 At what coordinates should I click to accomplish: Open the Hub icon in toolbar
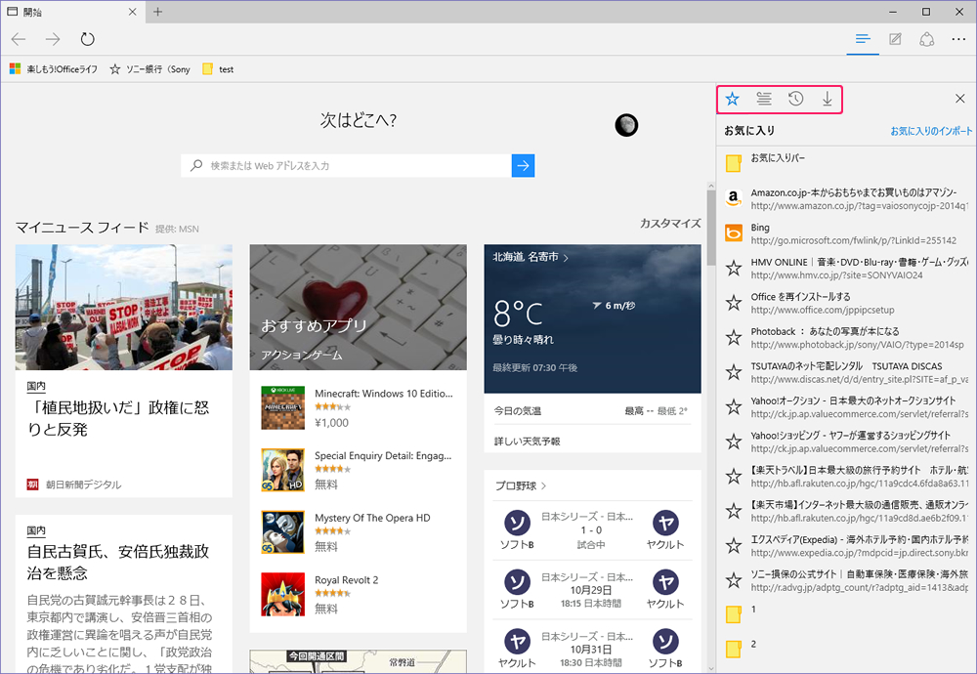point(863,39)
